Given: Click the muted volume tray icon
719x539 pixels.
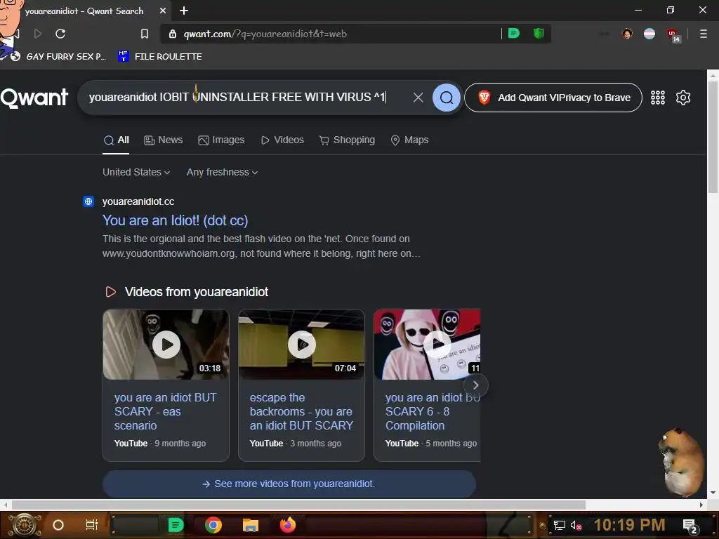Looking at the screenshot, I should coord(576,525).
